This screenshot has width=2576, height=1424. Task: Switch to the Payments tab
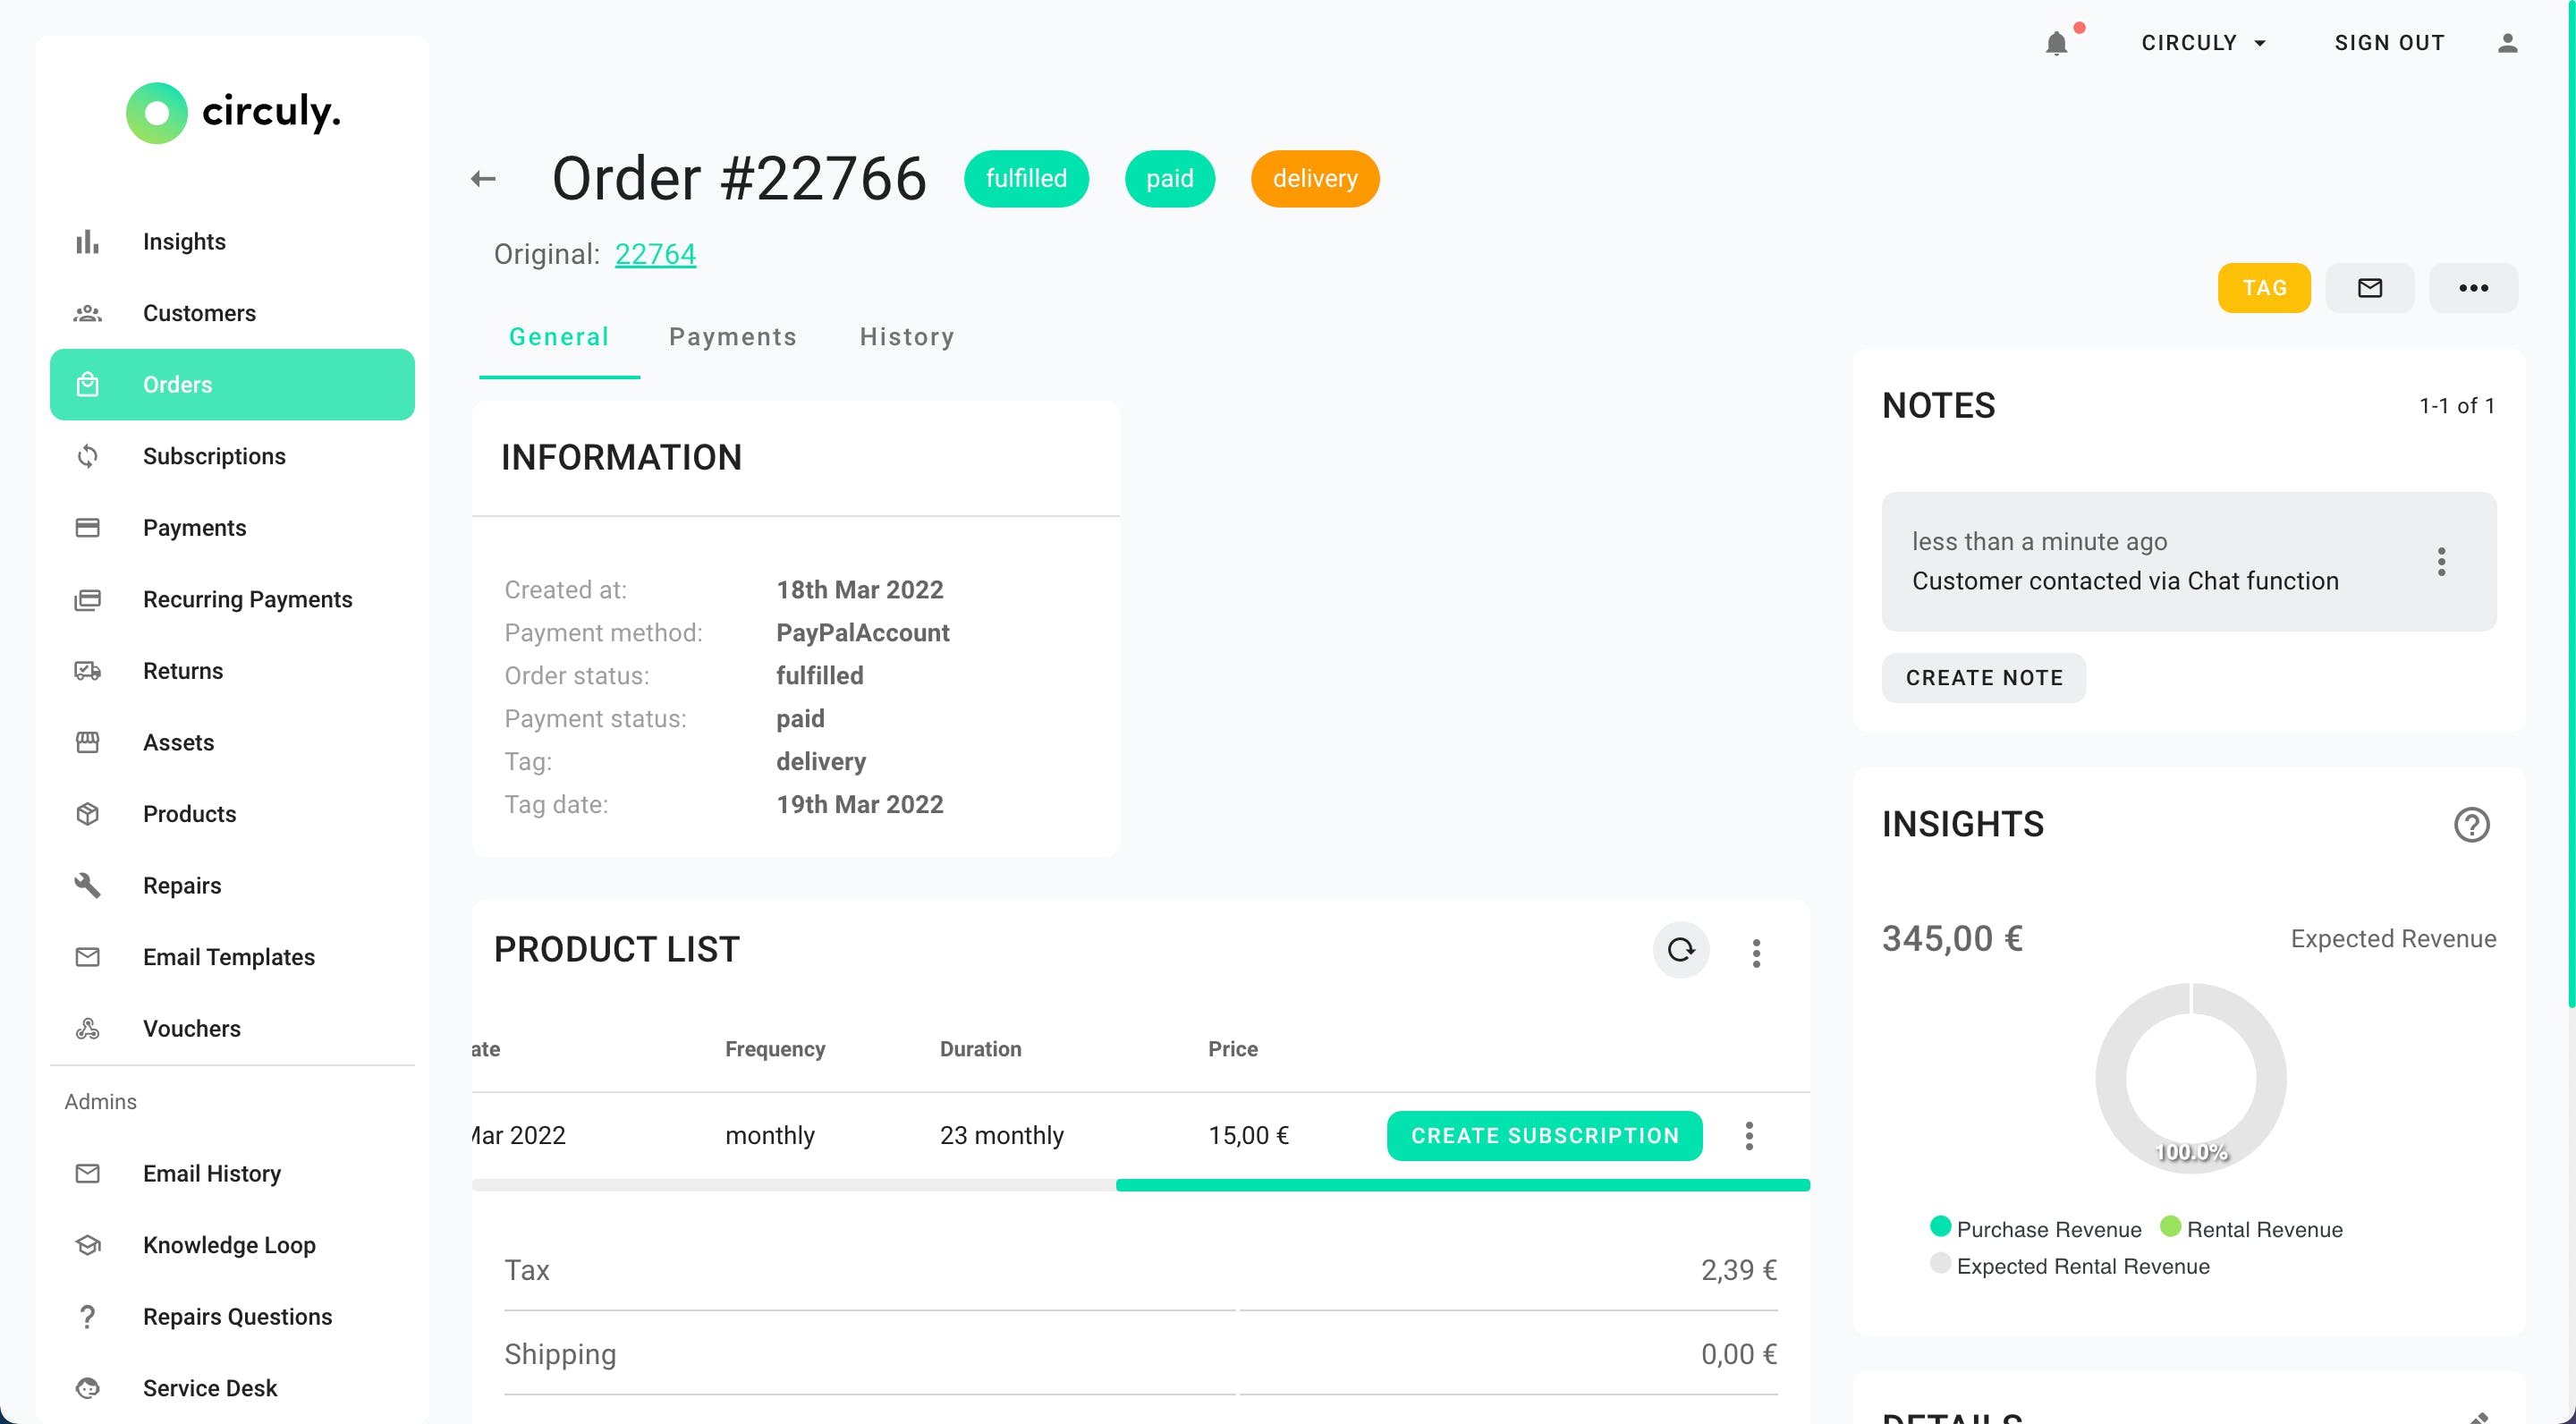pos(733,337)
